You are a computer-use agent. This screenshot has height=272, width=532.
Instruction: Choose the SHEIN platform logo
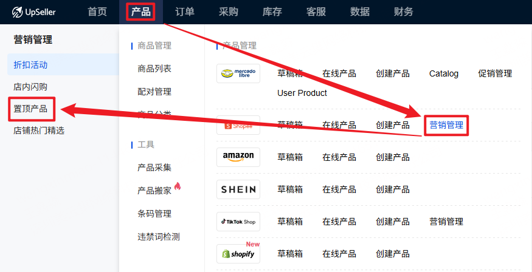pos(238,189)
